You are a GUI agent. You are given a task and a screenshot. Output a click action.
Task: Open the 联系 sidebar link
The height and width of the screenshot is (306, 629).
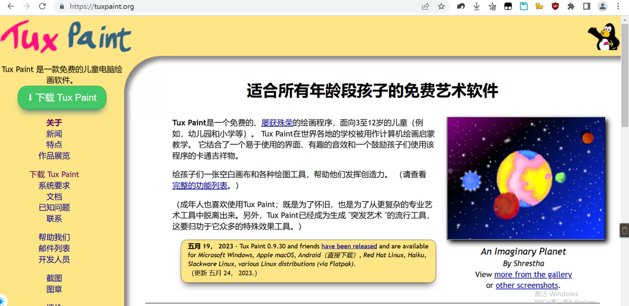tap(54, 219)
